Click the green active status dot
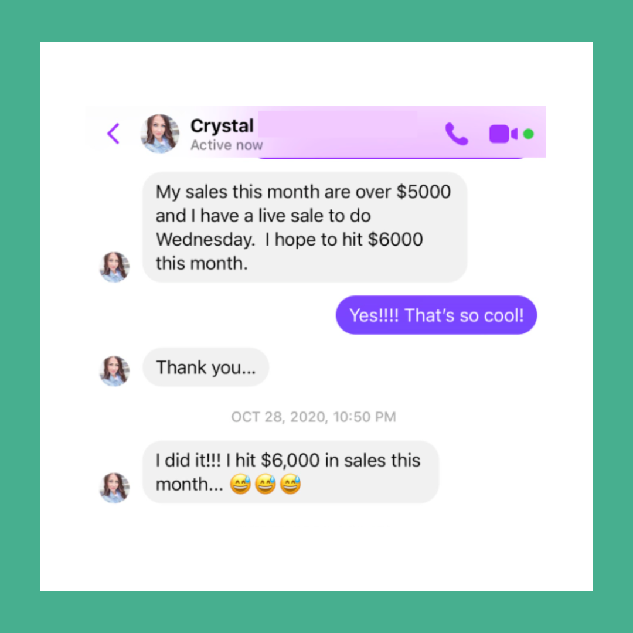Viewport: 633px width, 633px height. (529, 134)
